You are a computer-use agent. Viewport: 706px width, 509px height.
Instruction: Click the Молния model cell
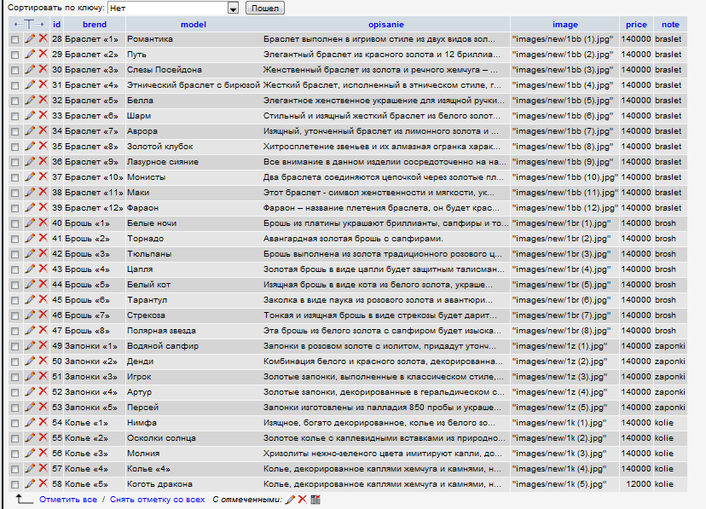pyautogui.click(x=194, y=454)
